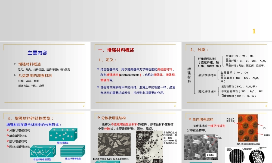Image resolution: width=272 pixels, height=163 pixels.
Task: Click the 氧化物颗粒 entry
Action: pyautogui.click(x=239, y=86)
